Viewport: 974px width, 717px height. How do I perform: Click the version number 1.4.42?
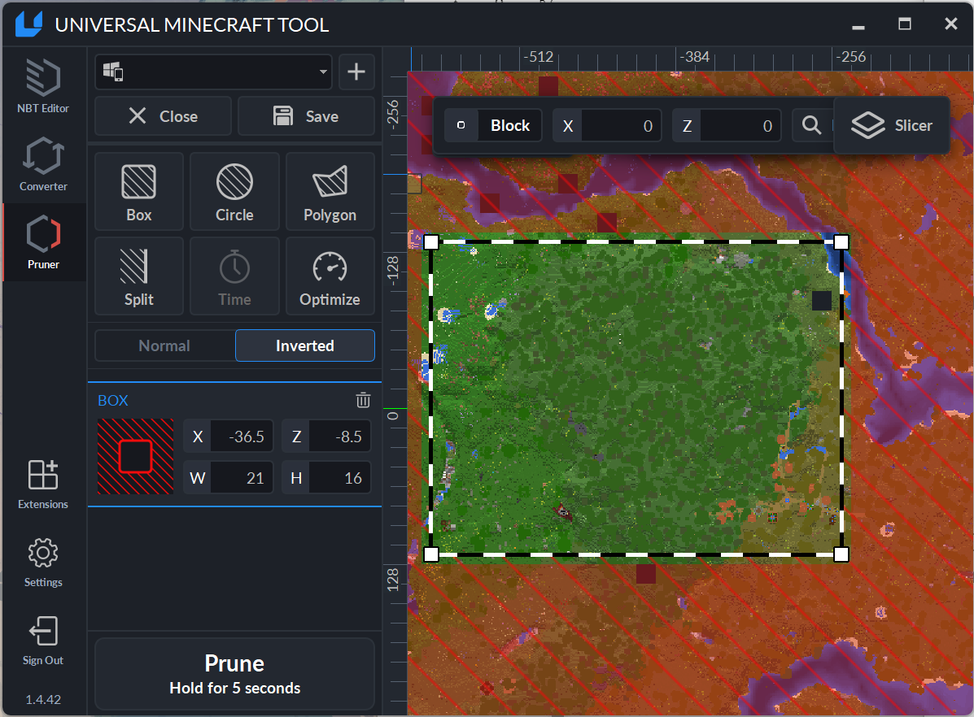43,700
